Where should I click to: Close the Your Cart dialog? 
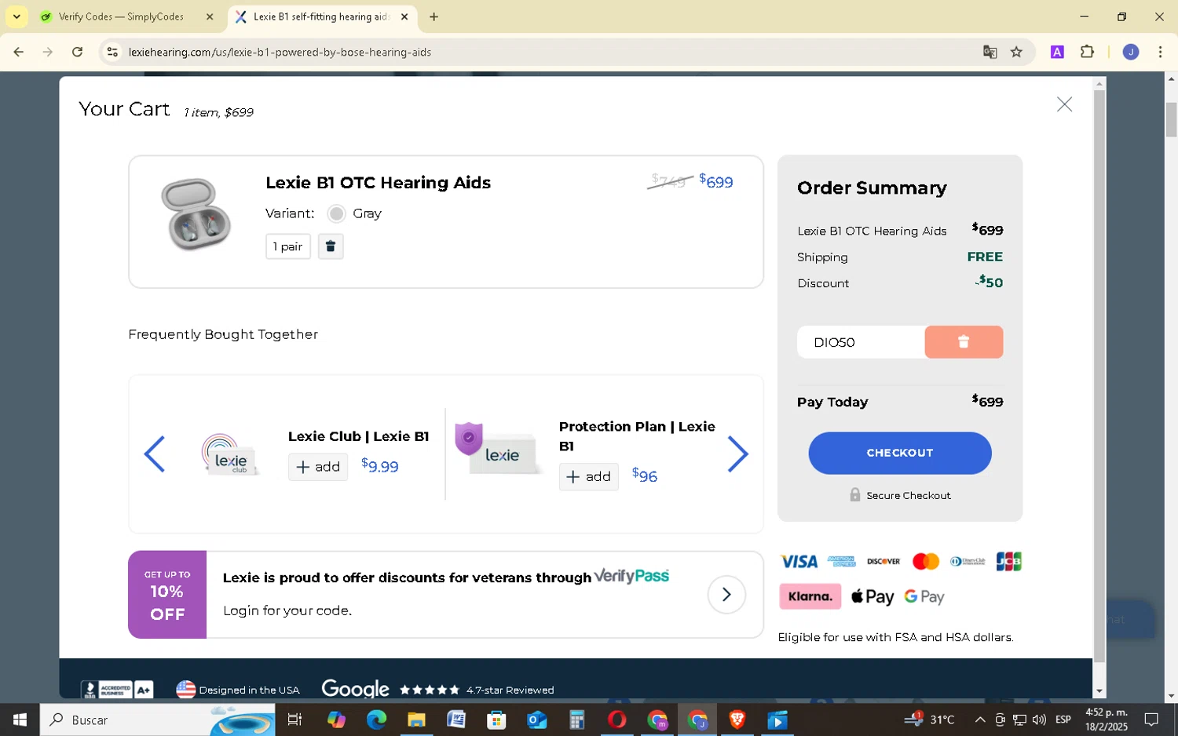click(1064, 104)
